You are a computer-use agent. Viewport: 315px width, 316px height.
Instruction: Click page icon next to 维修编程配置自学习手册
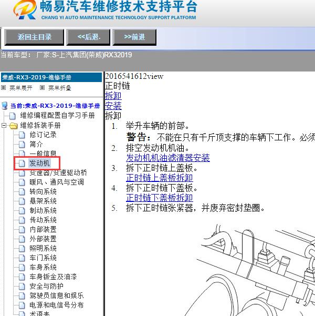[13, 116]
